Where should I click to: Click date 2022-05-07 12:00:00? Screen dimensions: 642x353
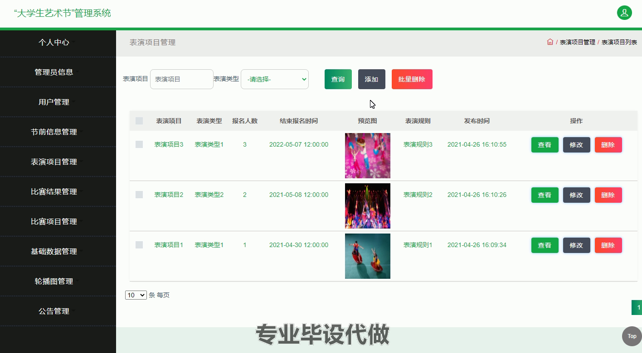[x=299, y=144]
